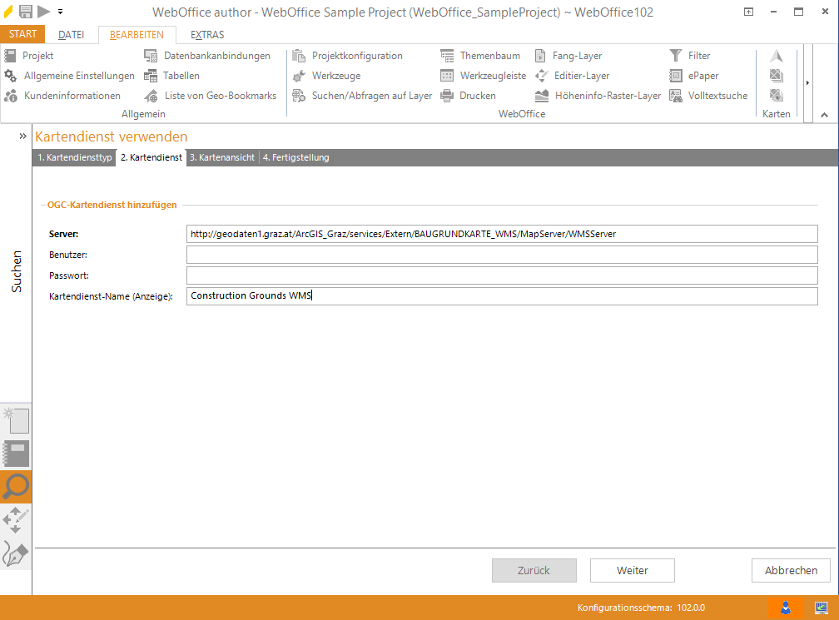The height and width of the screenshot is (620, 839).
Task: Go to the 3. Kartenansicht wizard tab
Action: click(x=221, y=157)
